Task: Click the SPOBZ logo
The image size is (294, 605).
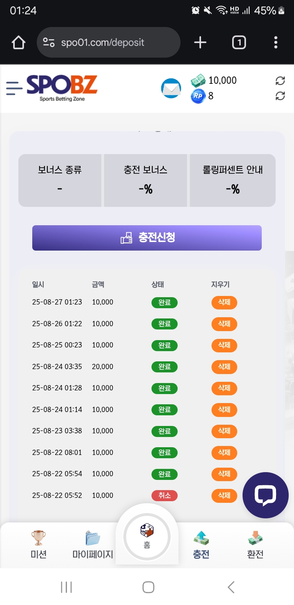Action: click(x=62, y=87)
